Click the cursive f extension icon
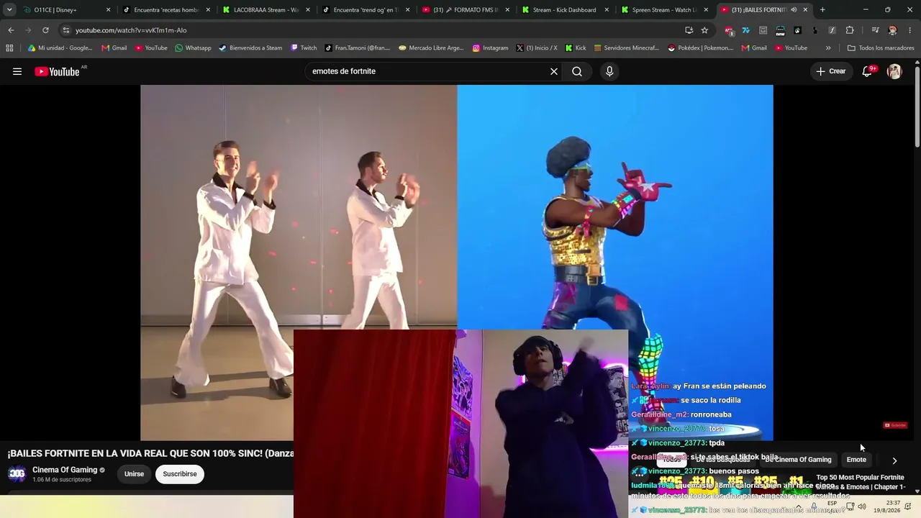The height and width of the screenshot is (518, 921). click(x=832, y=30)
